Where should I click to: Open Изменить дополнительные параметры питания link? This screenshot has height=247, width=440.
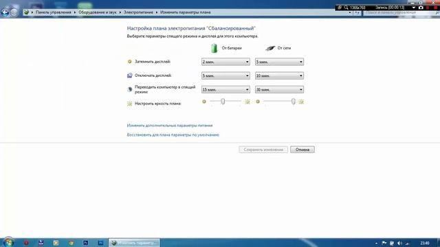170,126
